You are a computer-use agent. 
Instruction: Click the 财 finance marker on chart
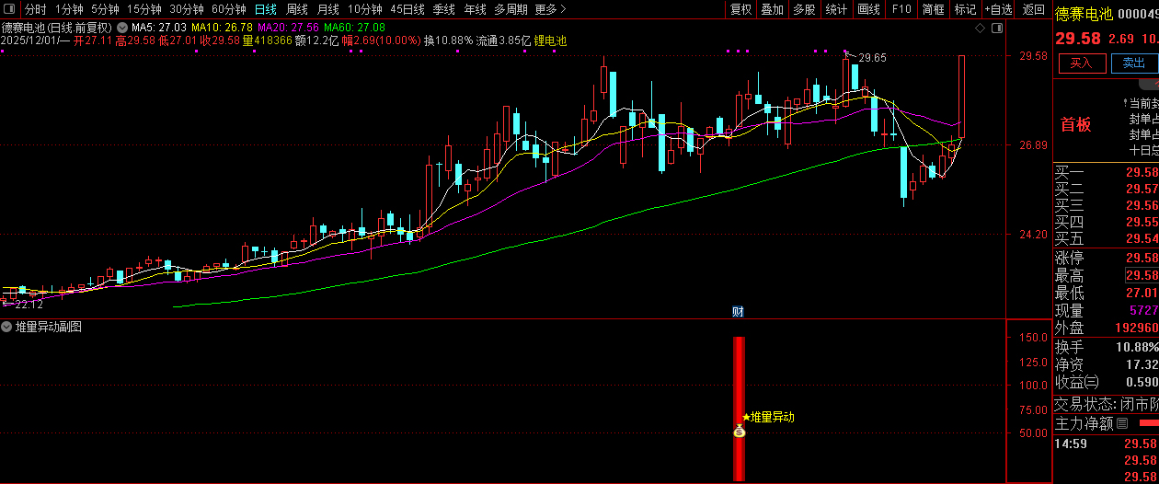click(738, 311)
